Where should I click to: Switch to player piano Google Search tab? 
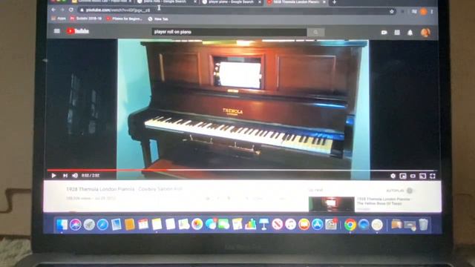tap(231, 1)
